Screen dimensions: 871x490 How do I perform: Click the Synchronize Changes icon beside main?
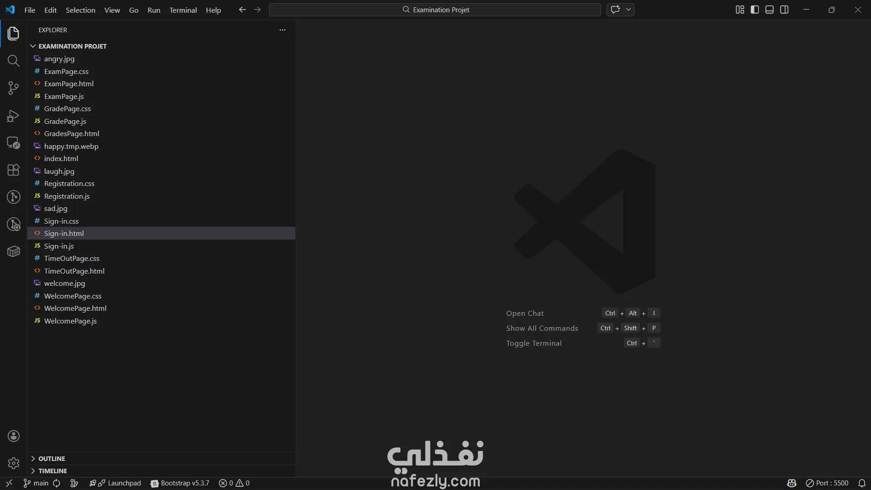57,483
